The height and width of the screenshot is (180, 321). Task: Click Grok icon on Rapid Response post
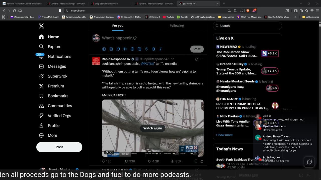[197, 59]
